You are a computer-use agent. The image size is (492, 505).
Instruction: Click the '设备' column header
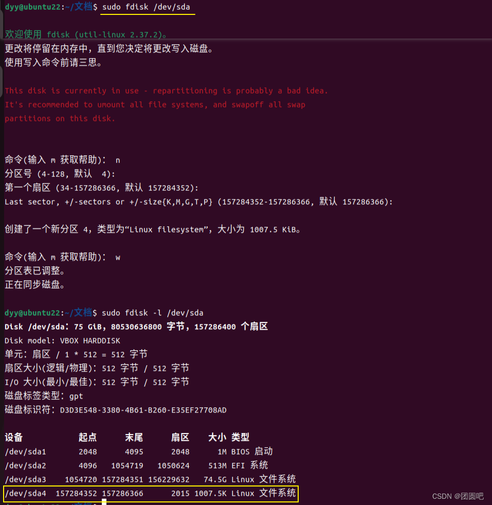coord(14,437)
